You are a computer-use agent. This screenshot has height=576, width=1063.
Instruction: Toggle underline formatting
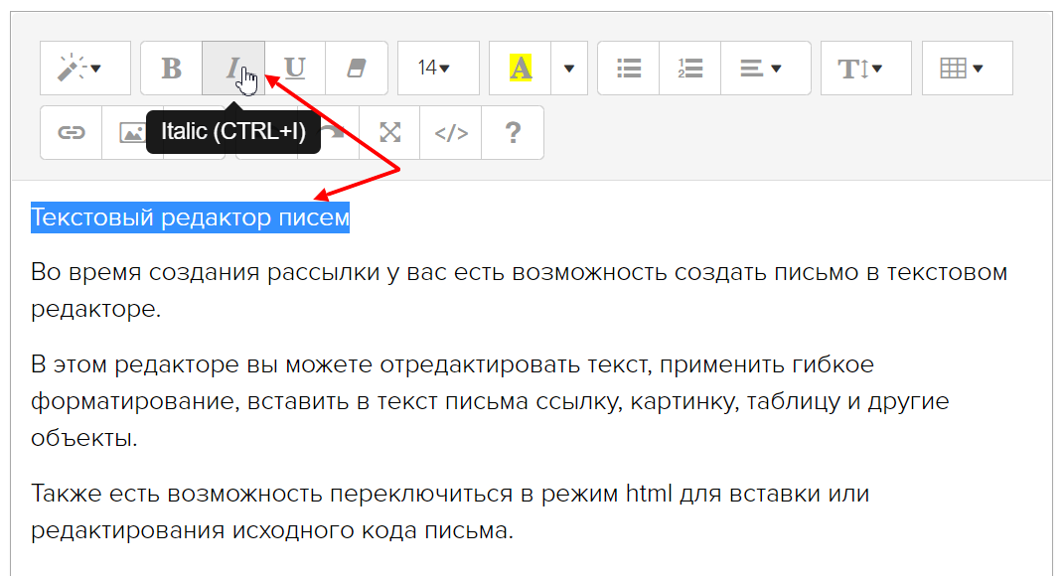pyautogui.click(x=295, y=69)
